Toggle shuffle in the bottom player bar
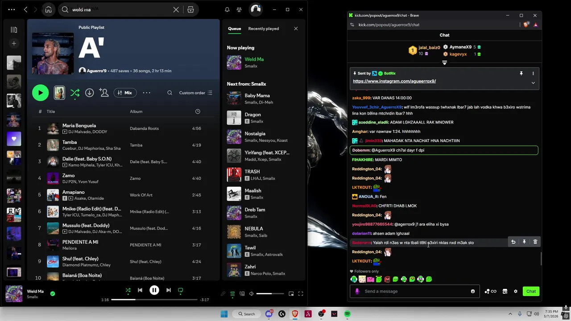The height and width of the screenshot is (321, 571). click(x=128, y=290)
